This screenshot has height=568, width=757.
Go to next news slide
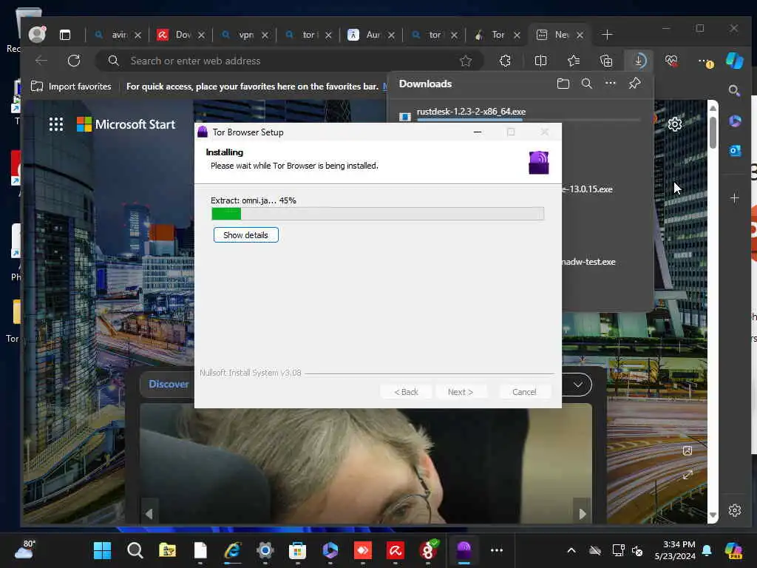point(583,513)
